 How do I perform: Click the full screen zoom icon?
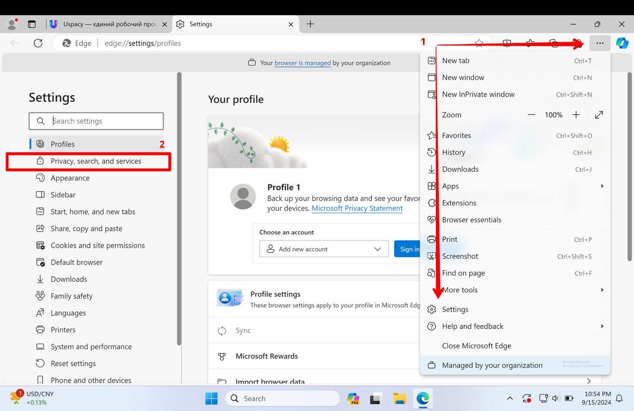(599, 115)
